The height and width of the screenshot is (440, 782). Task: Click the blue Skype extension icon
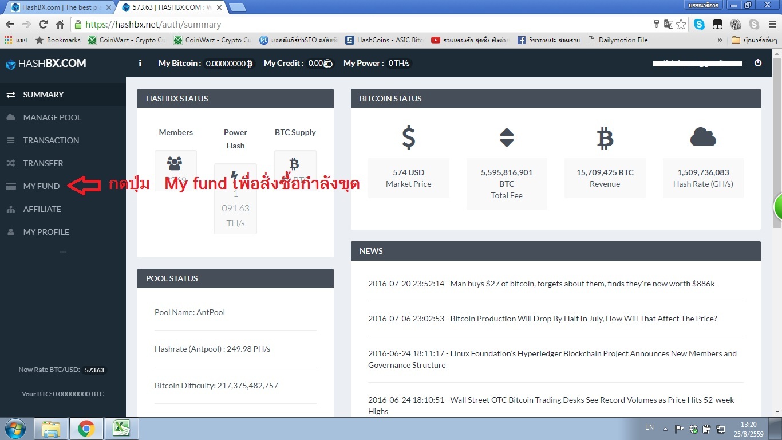699,25
